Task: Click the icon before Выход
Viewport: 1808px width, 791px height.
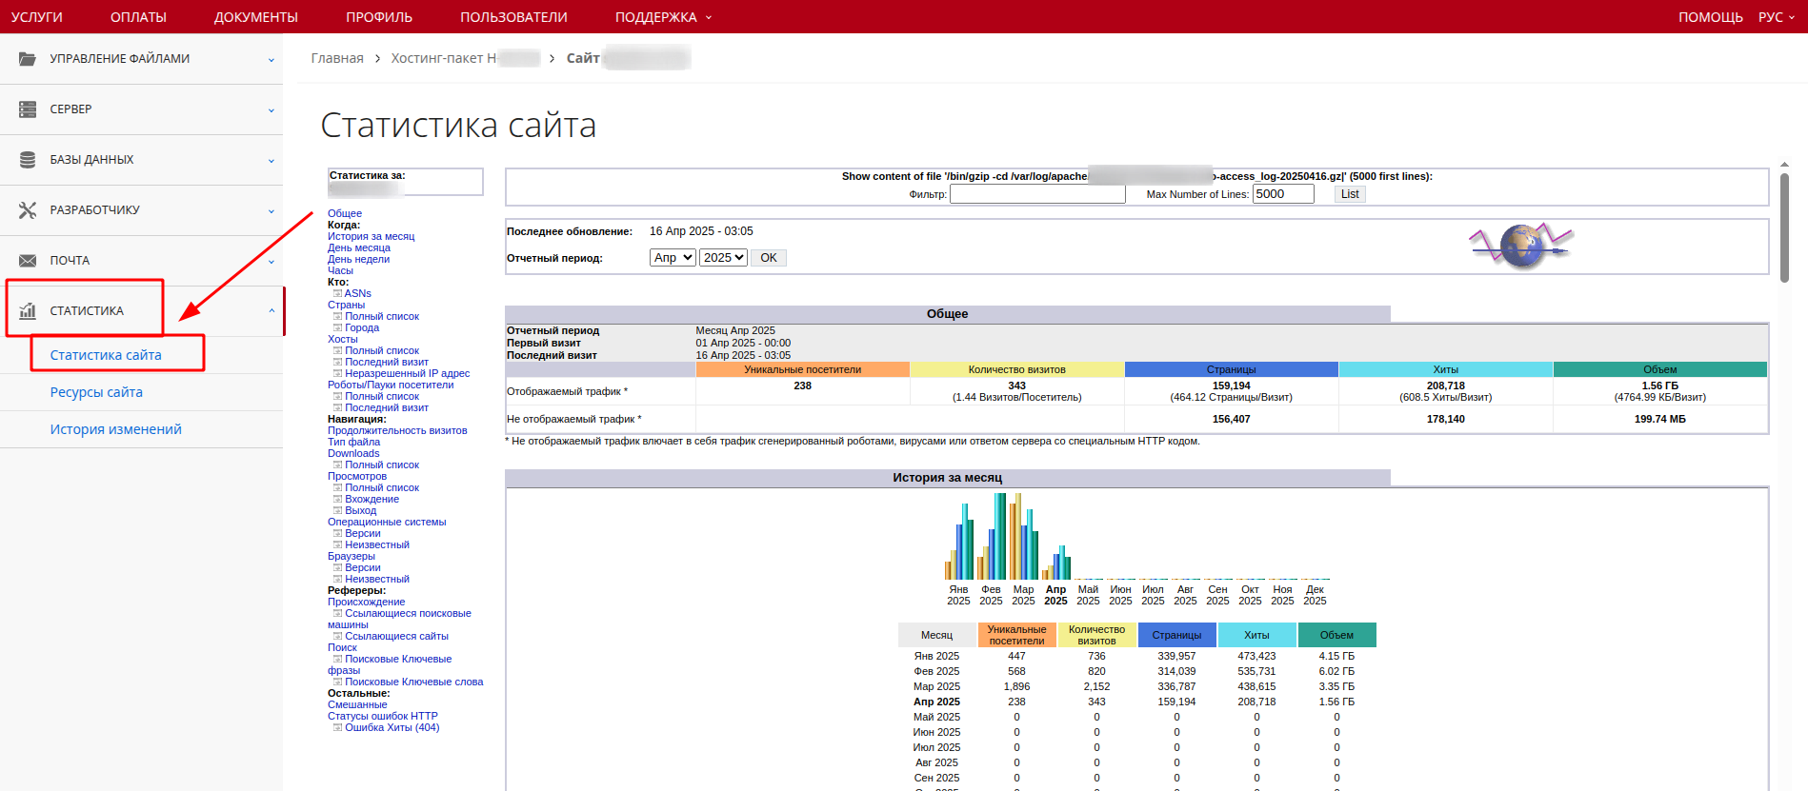Action: tap(337, 510)
